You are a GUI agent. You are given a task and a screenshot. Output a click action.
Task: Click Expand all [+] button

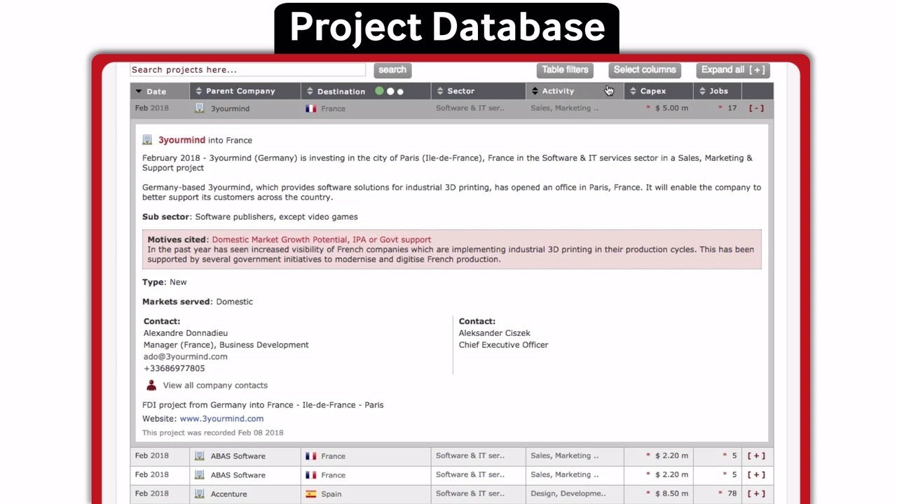[x=733, y=70]
